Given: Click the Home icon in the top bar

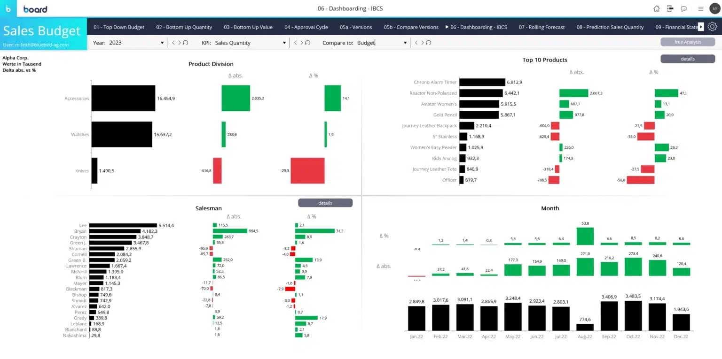Looking at the screenshot, I should (x=657, y=8).
